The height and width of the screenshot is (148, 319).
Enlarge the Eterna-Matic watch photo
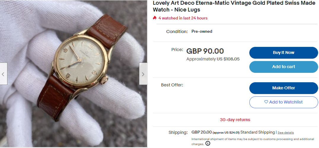[x=74, y=74]
